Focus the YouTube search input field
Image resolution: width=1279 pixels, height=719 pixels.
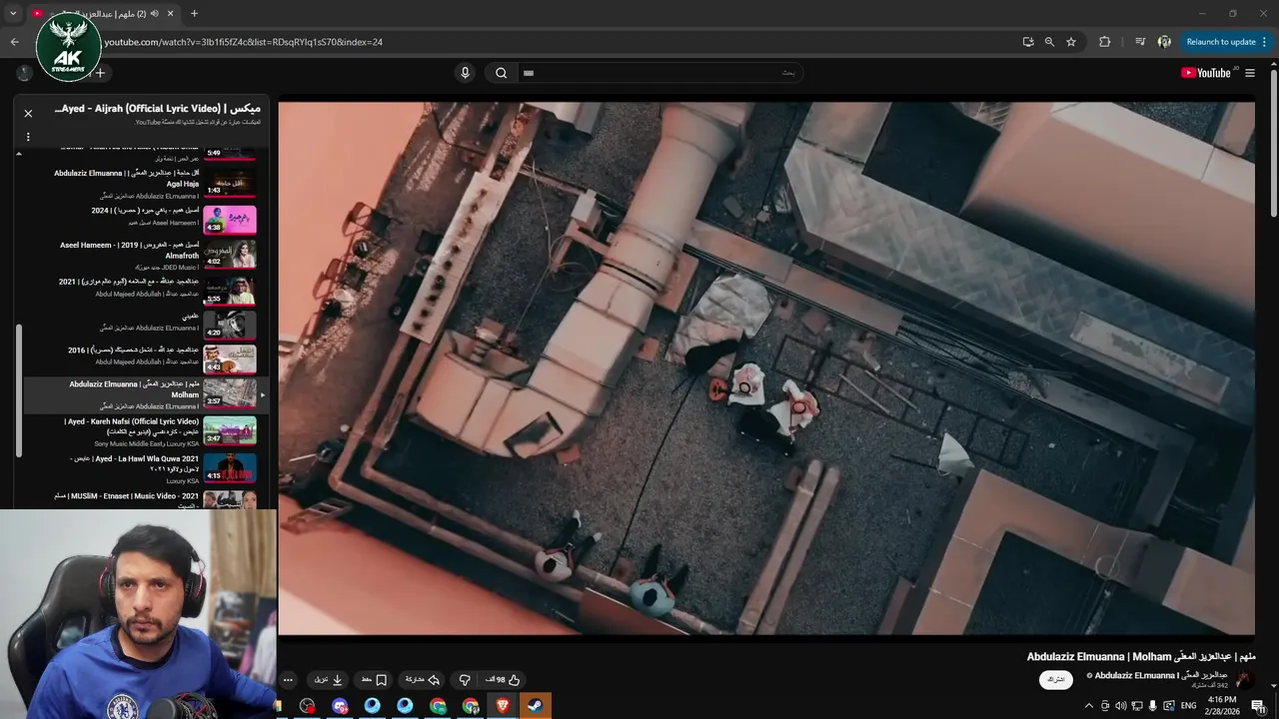pyautogui.click(x=661, y=73)
